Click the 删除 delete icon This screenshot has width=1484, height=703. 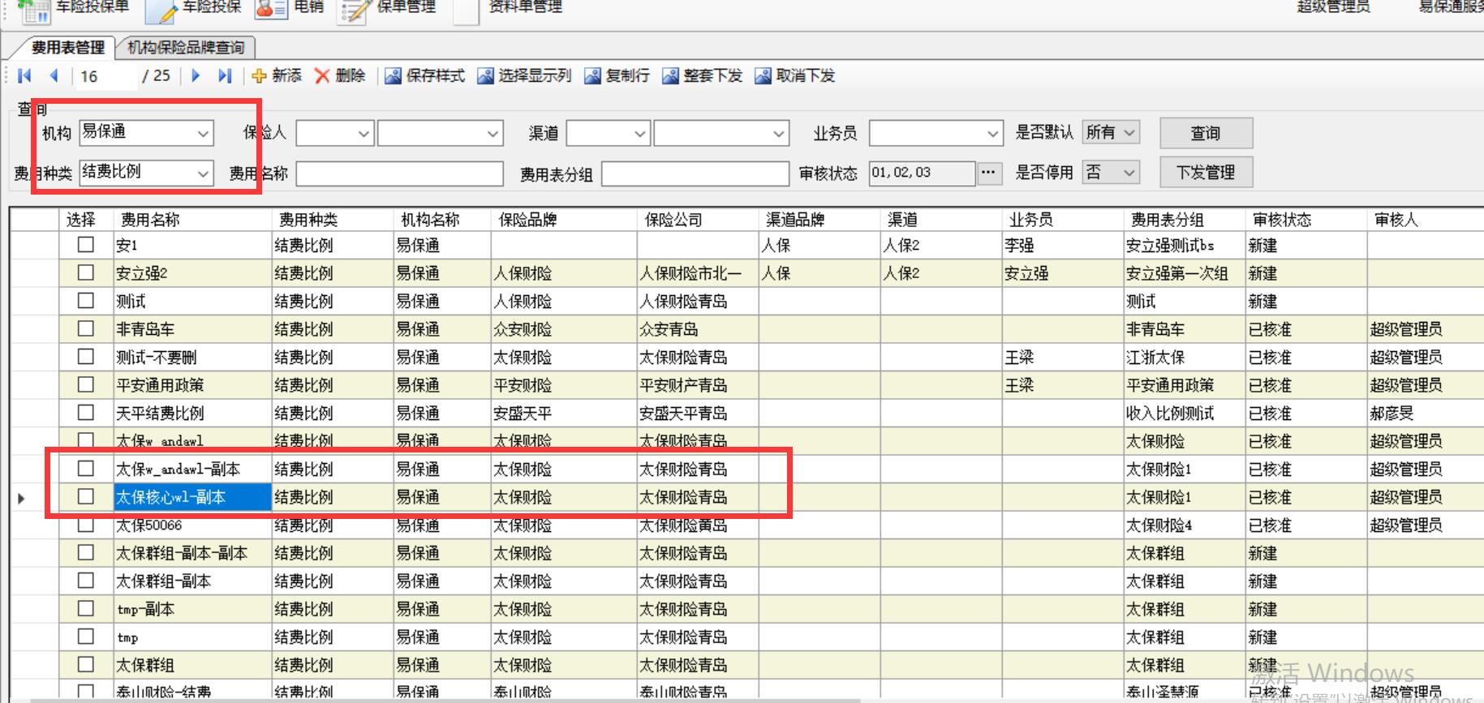pos(322,76)
